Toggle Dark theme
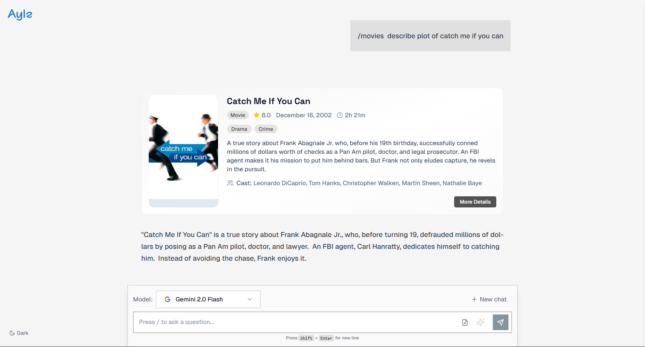Image resolution: width=645 pixels, height=347 pixels. click(x=19, y=333)
